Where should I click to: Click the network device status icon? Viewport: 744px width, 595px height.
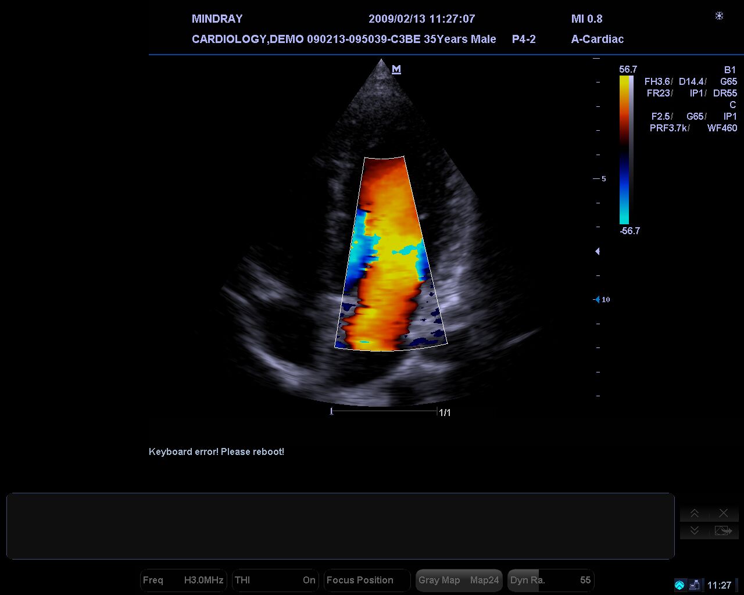695,585
